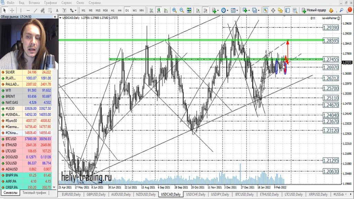Open the Сервис menu

66,3
